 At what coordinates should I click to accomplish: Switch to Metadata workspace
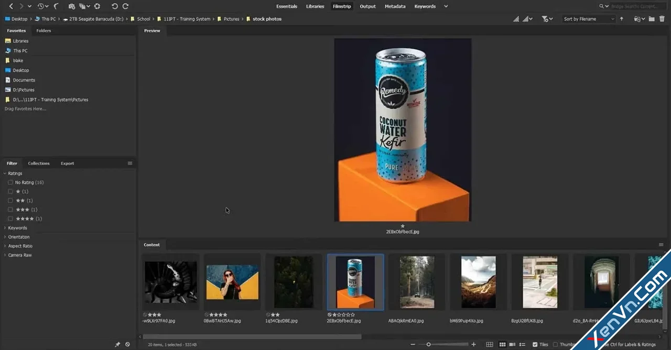[x=395, y=6]
